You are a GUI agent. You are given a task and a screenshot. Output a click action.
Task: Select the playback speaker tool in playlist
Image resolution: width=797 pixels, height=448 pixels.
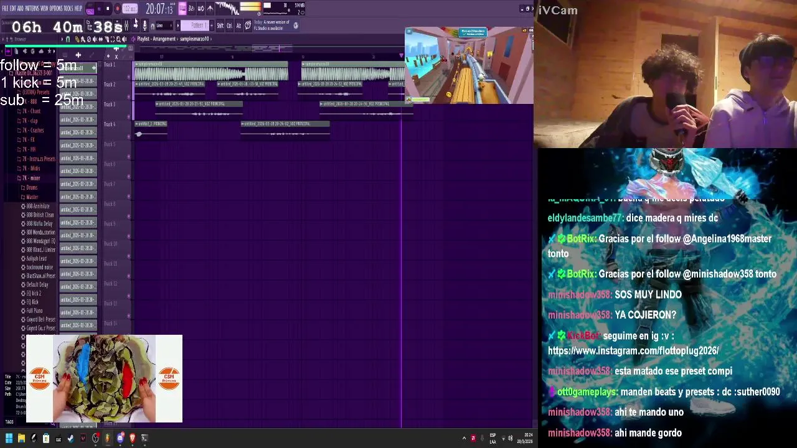click(x=124, y=39)
